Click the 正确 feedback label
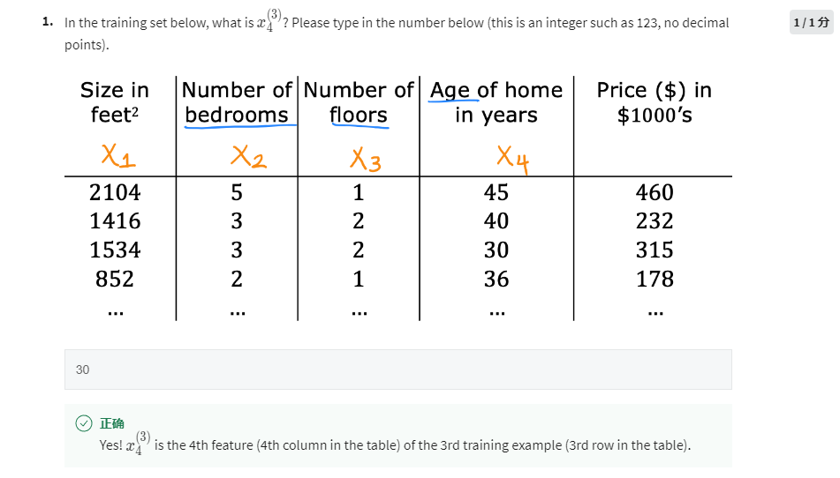Viewport: 840px width, 478px height. tap(112, 423)
